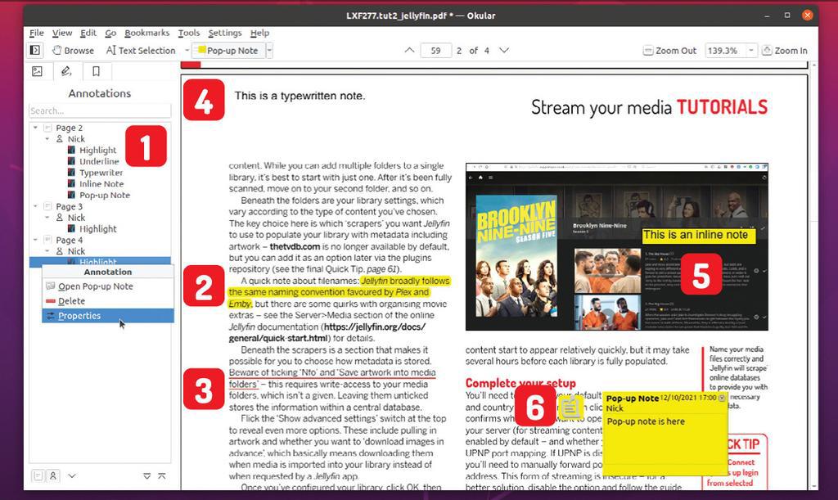This screenshot has width=838, height=500.
Task: Choose Properties in the context menu
Action: (x=108, y=316)
